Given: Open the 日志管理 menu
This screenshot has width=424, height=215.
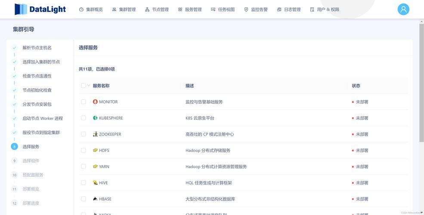Looking at the screenshot, I should (289, 9).
